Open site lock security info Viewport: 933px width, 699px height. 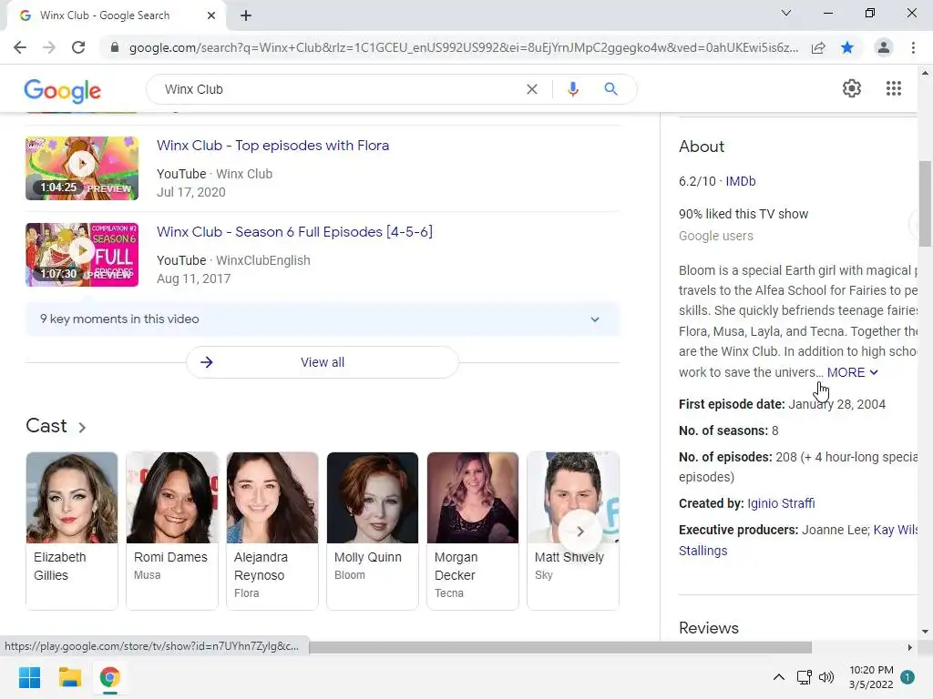coord(115,47)
